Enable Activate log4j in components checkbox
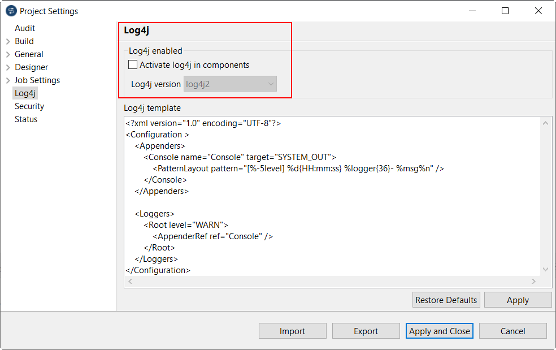The height and width of the screenshot is (350, 556). 133,65
